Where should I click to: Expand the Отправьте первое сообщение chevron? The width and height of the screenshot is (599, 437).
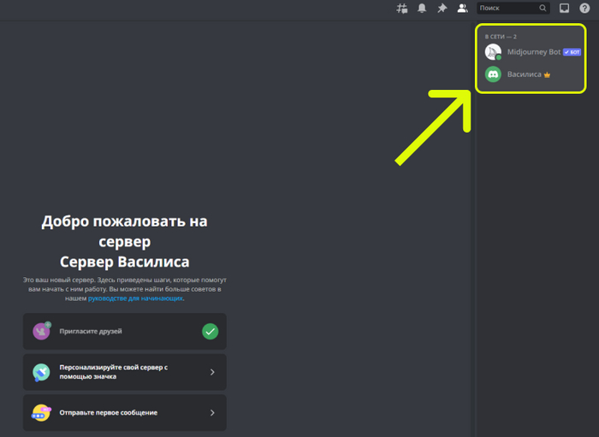211,413
